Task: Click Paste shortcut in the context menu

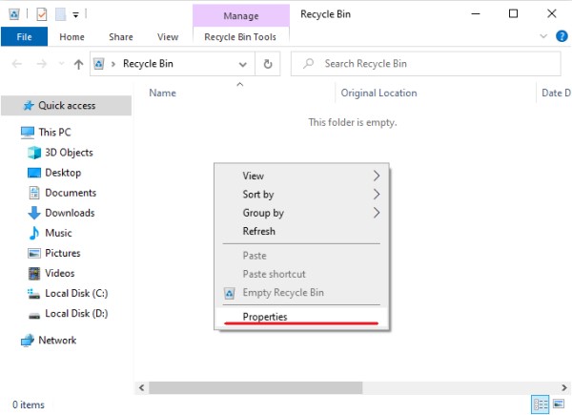Action: [x=302, y=274]
